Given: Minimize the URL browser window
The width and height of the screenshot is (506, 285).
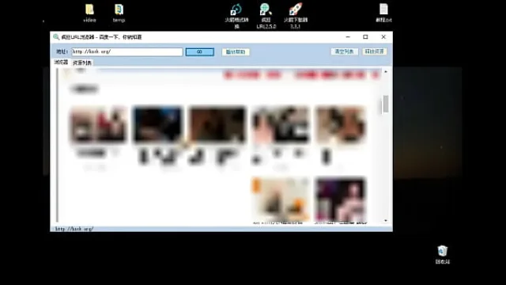Looking at the screenshot, I should 348,37.
